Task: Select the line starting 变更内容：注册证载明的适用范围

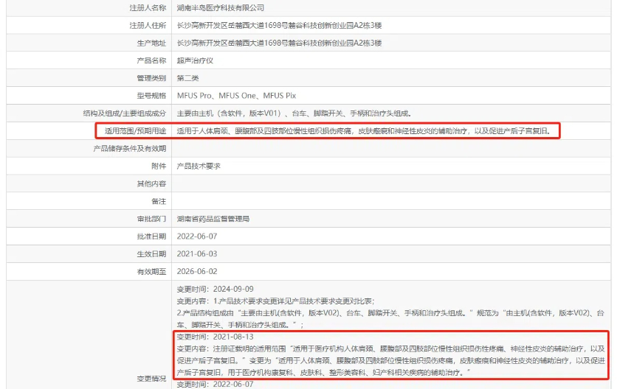Action: click(390, 348)
